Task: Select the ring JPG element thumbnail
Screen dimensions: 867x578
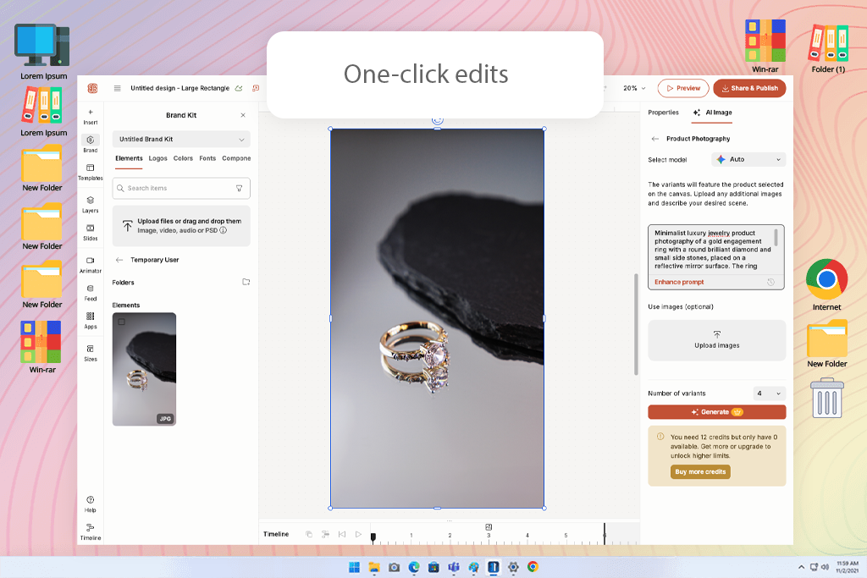Action: [x=144, y=369]
